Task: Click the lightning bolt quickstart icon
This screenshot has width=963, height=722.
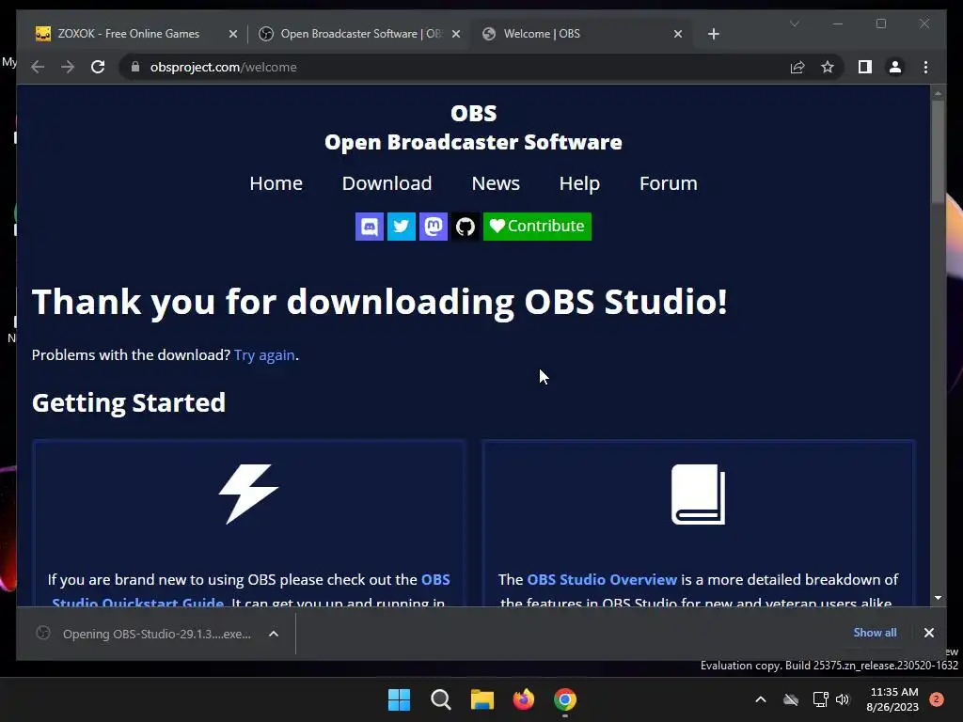Action: tap(248, 494)
